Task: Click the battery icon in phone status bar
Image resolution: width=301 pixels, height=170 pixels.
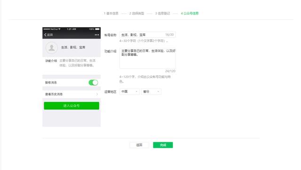Action: click(x=97, y=29)
